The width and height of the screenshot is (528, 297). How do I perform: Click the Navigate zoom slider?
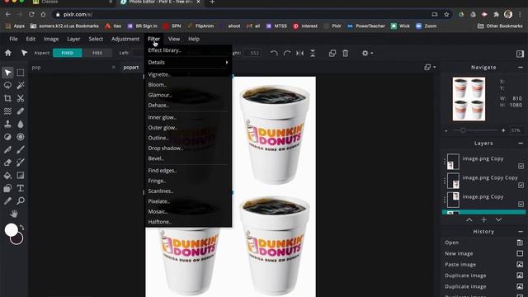pyautogui.click(x=475, y=130)
